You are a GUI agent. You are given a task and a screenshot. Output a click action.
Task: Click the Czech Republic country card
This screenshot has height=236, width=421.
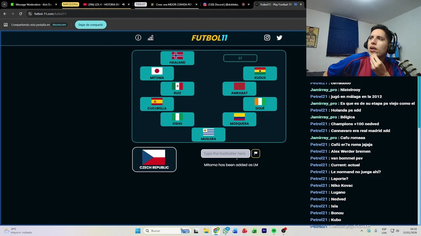154,159
